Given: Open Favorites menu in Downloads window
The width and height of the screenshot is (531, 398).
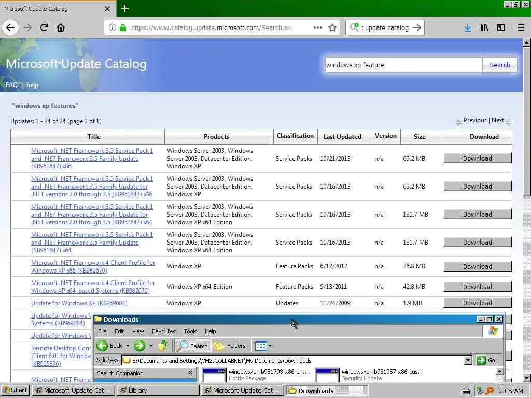Looking at the screenshot, I should click(163, 331).
